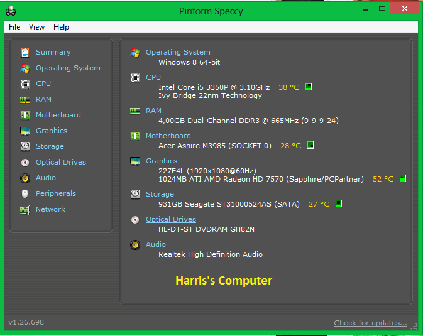Image resolution: width=423 pixels, height=336 pixels.
Task: Click the CPU chip icon in sidebar
Action: coord(25,84)
